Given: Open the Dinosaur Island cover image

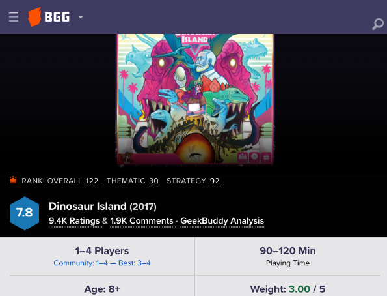Looking at the screenshot, I should [x=195, y=98].
